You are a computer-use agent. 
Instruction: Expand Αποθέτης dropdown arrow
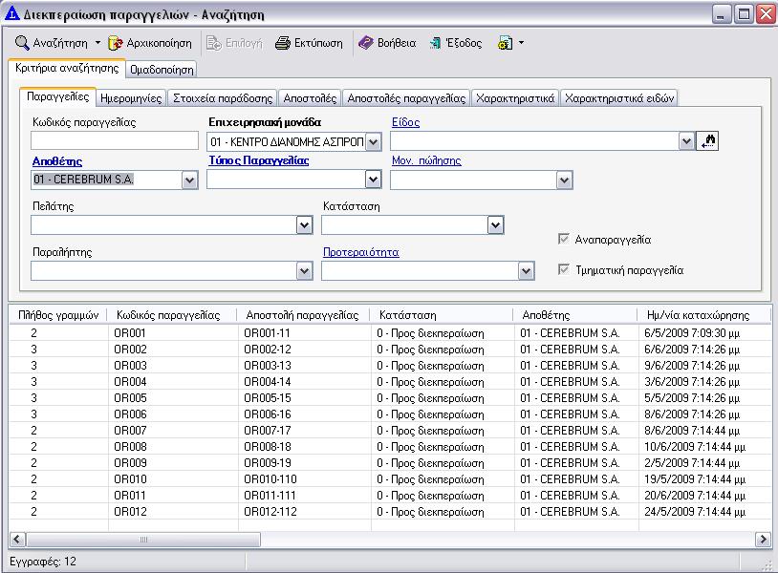189,180
